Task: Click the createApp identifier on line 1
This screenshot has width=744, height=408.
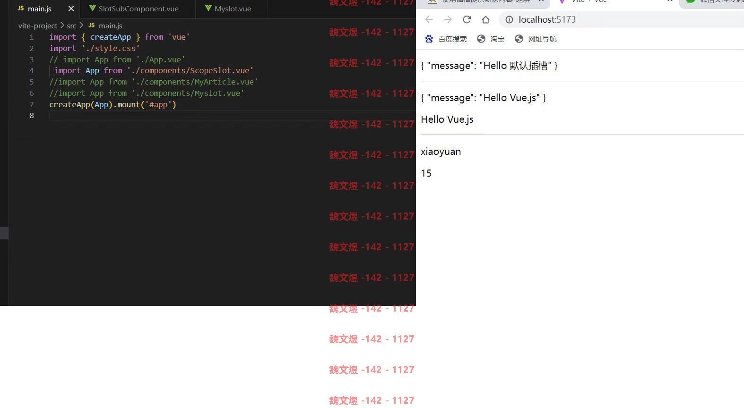Action: (111, 37)
